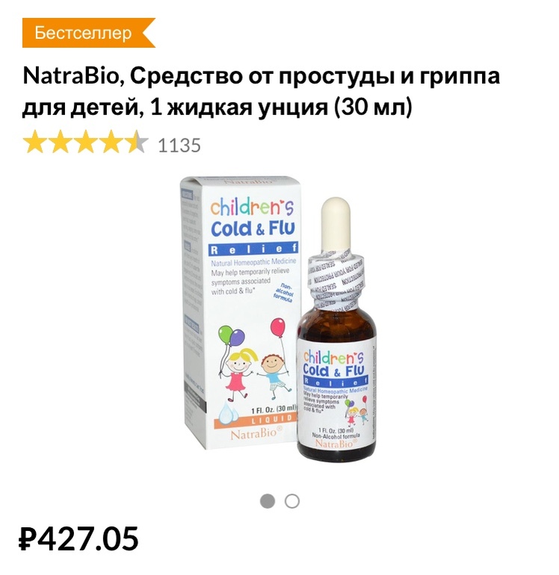This screenshot has height=575, width=559.
Task: Select the first yellow rating star
Action: pyautogui.click(x=35, y=142)
